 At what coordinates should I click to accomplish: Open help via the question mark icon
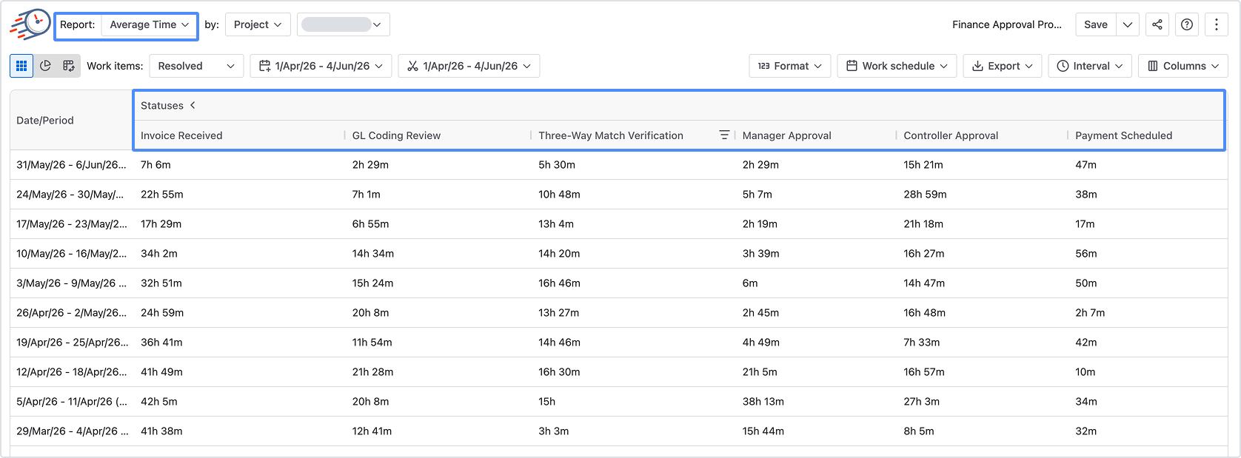click(x=1187, y=24)
